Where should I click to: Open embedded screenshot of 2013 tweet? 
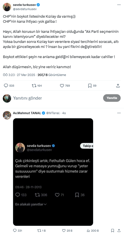tap(53, 172)
